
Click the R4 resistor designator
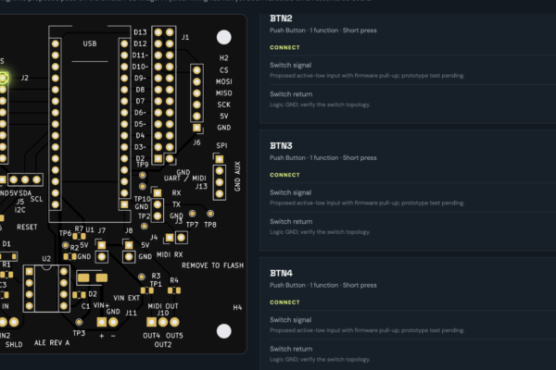pyautogui.click(x=174, y=280)
